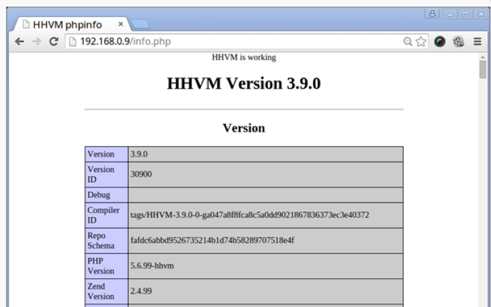This screenshot has height=307, width=491.
Task: Click the 'Repo Schema' row label
Action: click(x=101, y=241)
